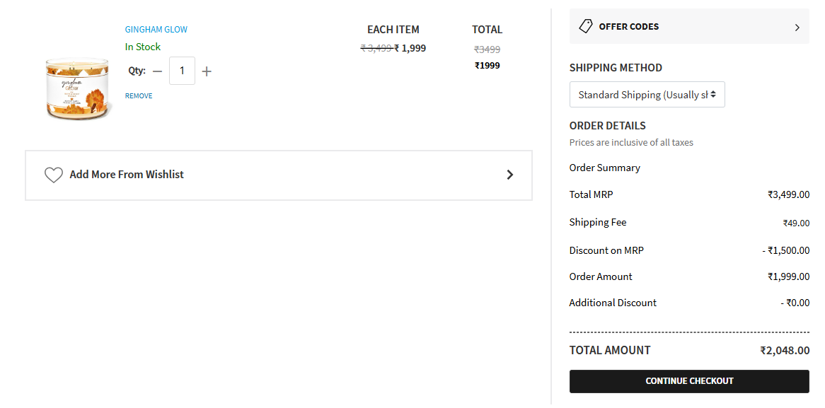
Task: Decrease quantity with the minus icon
Action: [x=157, y=71]
